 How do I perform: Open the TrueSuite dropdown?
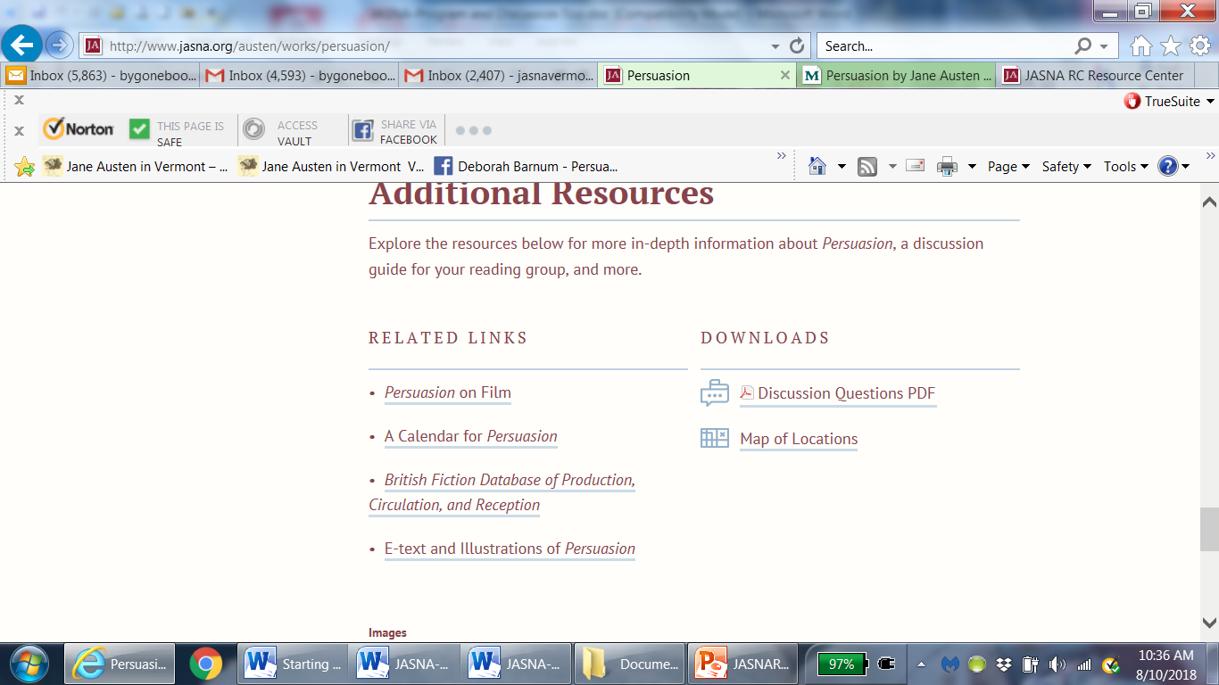[1169, 101]
